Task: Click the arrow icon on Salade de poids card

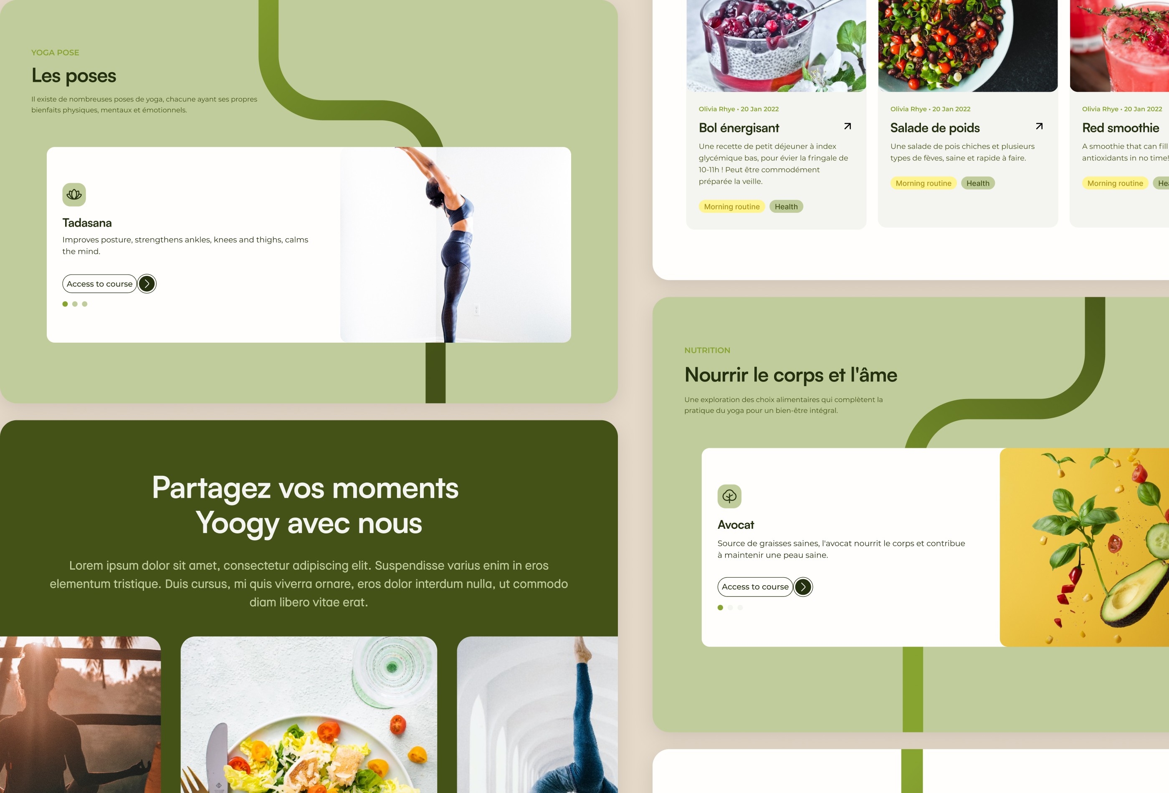Action: [1039, 126]
